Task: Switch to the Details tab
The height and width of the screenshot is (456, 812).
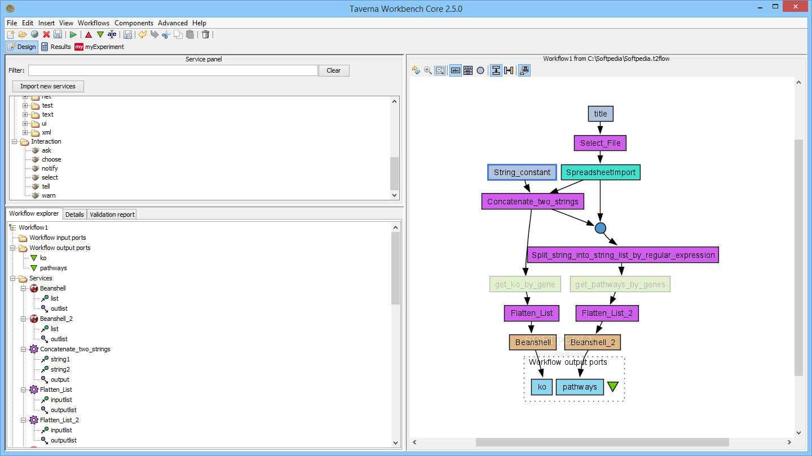Action: pyautogui.click(x=74, y=214)
